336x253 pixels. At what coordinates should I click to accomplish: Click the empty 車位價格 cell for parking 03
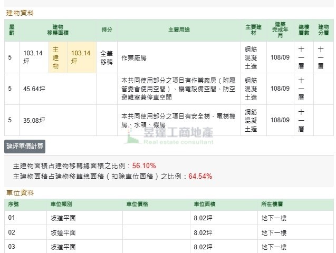coord(156,247)
